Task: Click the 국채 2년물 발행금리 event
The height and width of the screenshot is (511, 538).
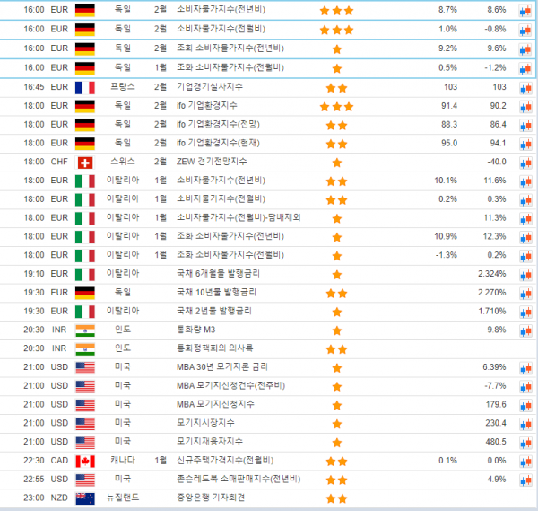Action: (214, 311)
